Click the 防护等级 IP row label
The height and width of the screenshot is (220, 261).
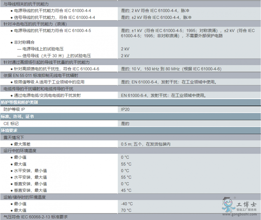coord(14,109)
